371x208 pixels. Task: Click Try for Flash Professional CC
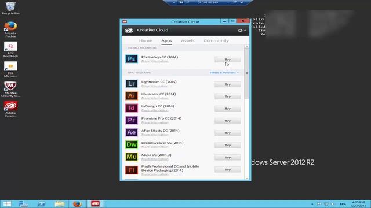(228, 169)
